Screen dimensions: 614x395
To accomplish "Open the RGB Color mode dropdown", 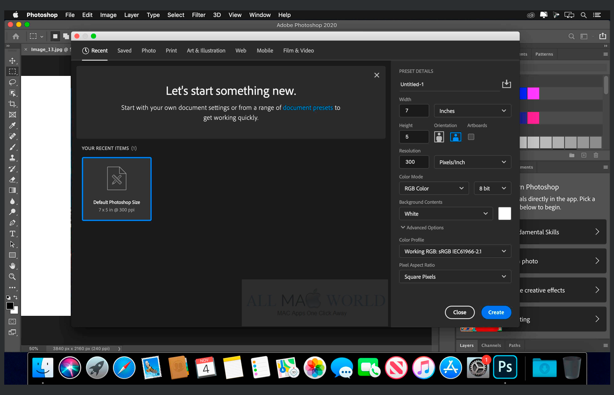I will pos(434,188).
